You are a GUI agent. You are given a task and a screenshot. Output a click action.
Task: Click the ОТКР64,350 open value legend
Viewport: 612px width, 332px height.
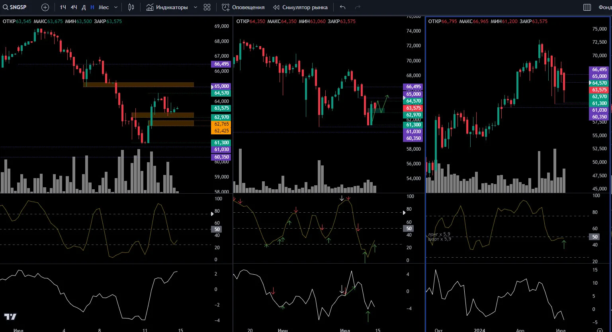coord(250,21)
